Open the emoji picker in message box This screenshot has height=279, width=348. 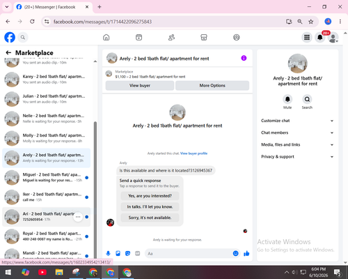pos(235,253)
